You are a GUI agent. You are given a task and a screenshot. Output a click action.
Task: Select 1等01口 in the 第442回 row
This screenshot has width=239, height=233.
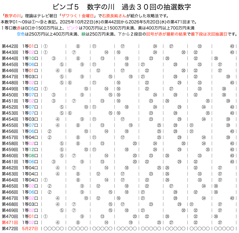[x=30, y=46]
